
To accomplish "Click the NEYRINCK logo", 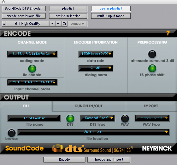I will 157,148.
